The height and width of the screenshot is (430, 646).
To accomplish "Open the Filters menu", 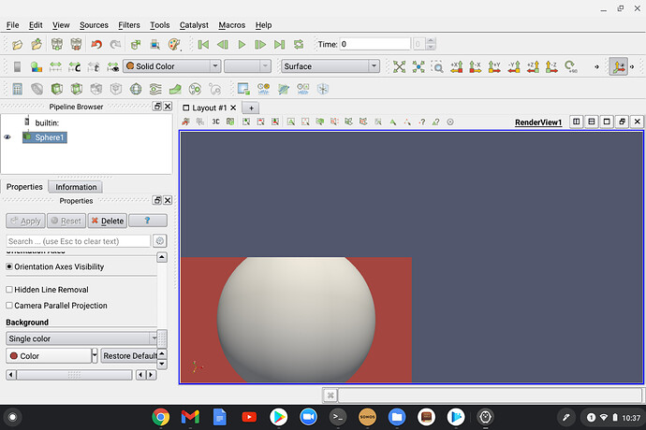I will tap(129, 25).
